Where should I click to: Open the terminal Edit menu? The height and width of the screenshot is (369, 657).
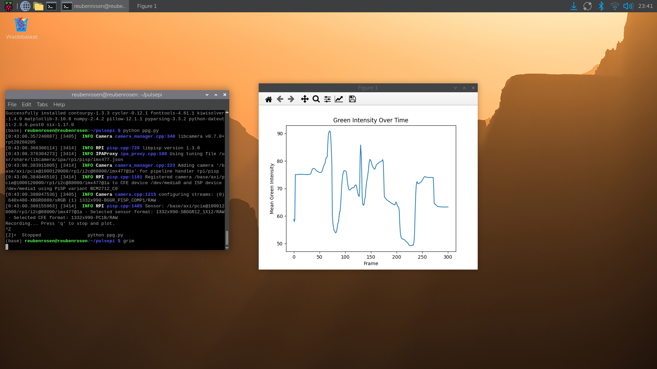26,105
